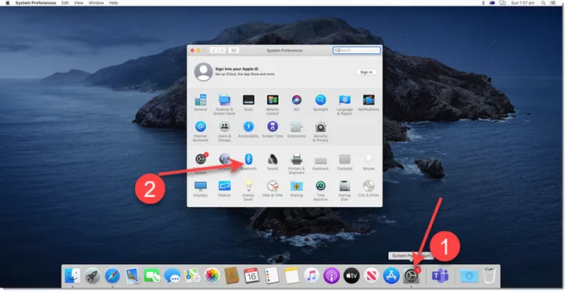Click the menu bar clock
Screen dimensions: 567x293
point(522,3)
